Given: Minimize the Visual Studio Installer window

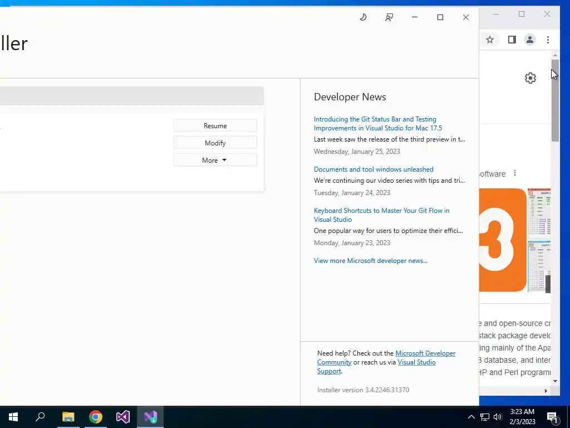Looking at the screenshot, I should (414, 17).
